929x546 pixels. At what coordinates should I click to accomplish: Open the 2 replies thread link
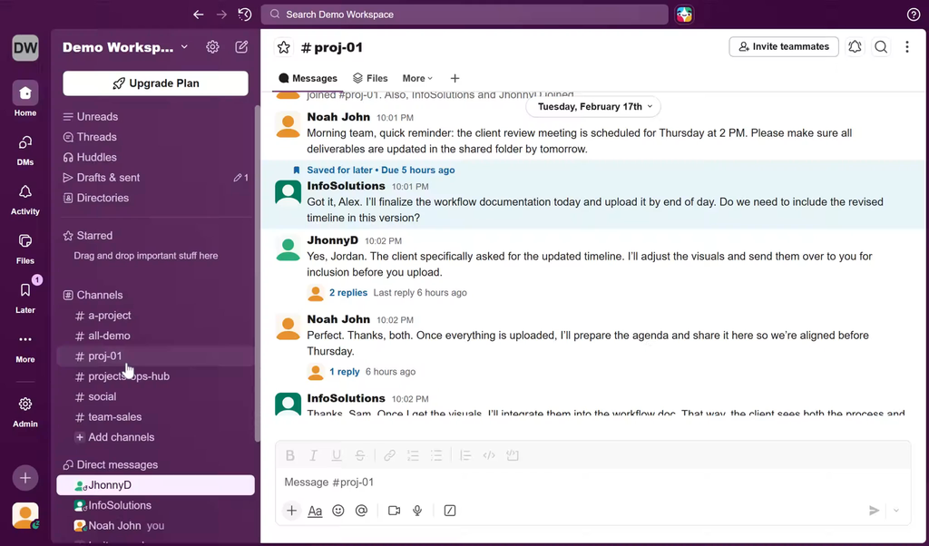point(348,293)
